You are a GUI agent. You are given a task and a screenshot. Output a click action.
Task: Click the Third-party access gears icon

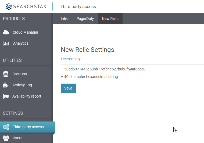[6, 127]
